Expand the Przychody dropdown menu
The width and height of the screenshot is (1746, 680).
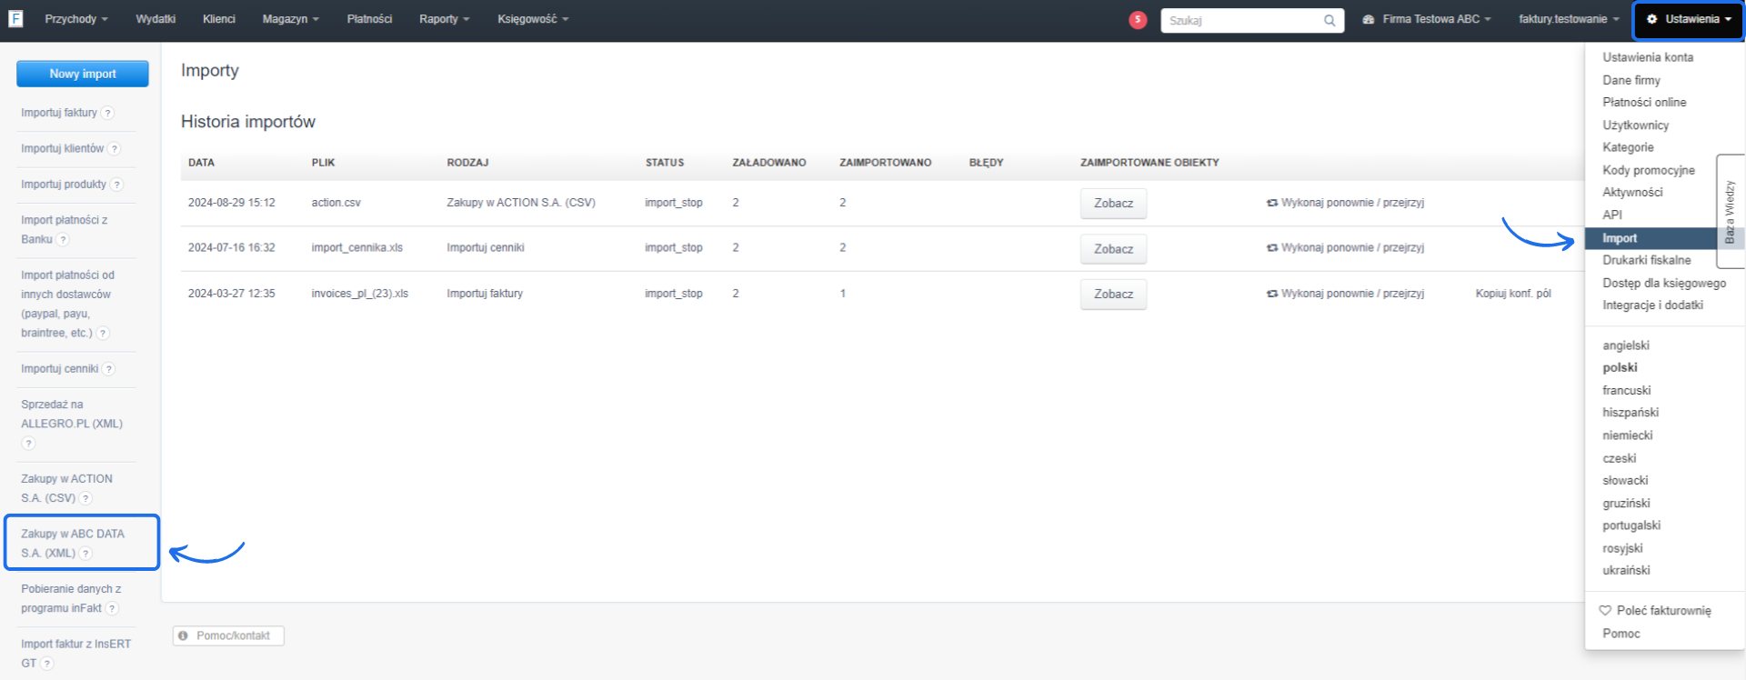coord(75,19)
